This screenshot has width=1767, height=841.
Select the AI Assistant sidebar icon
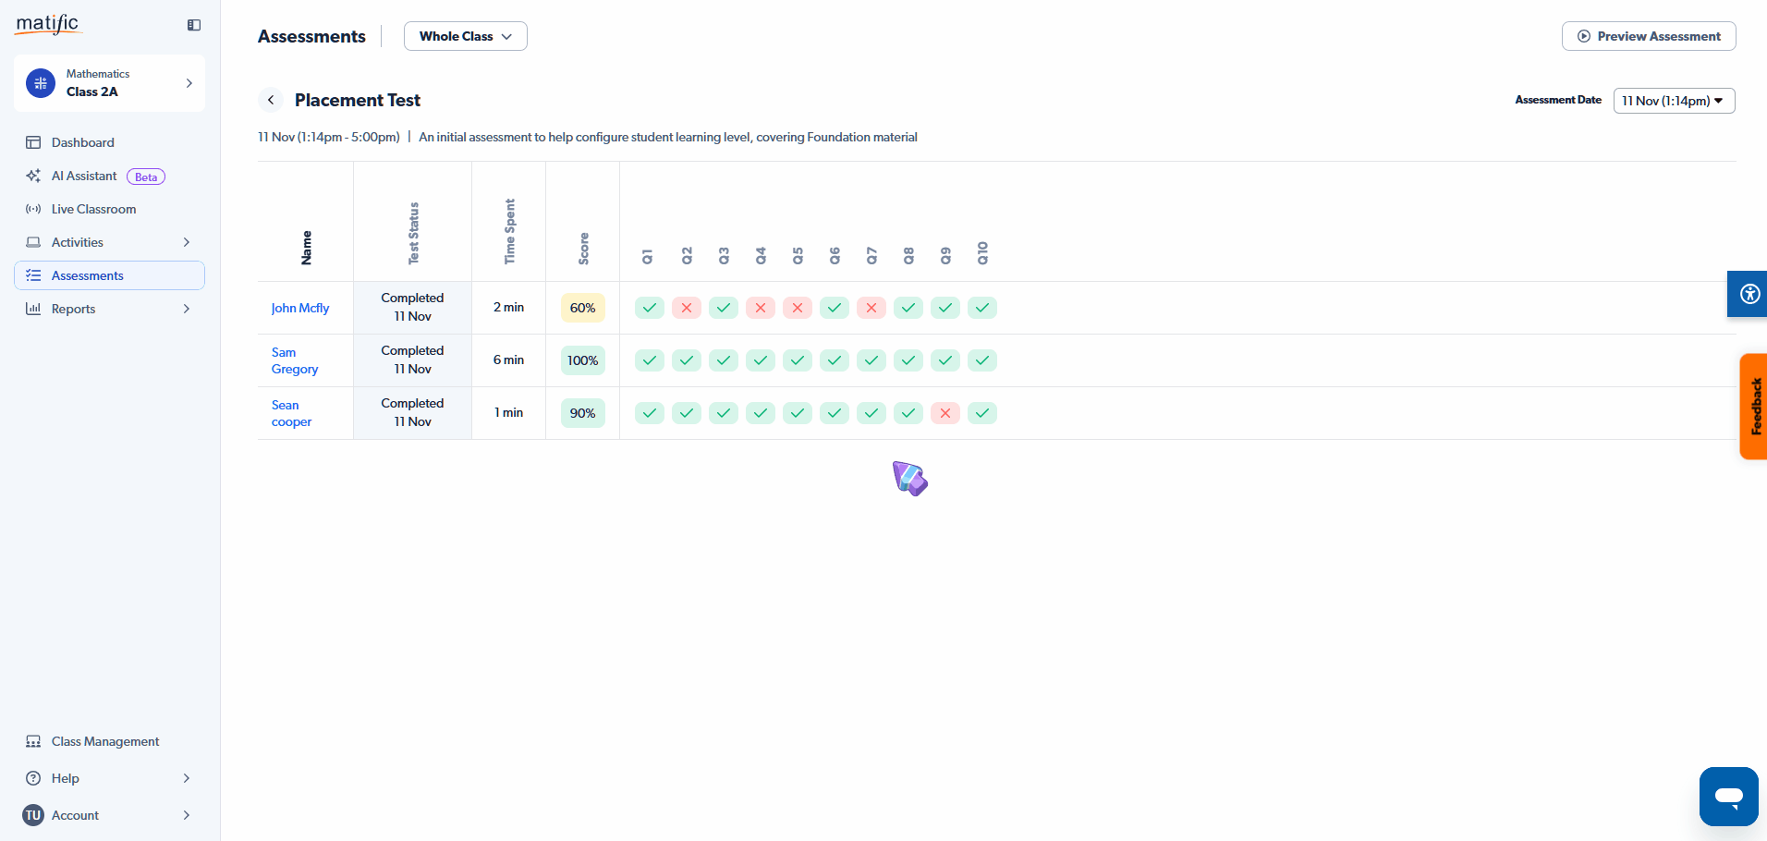coord(33,176)
